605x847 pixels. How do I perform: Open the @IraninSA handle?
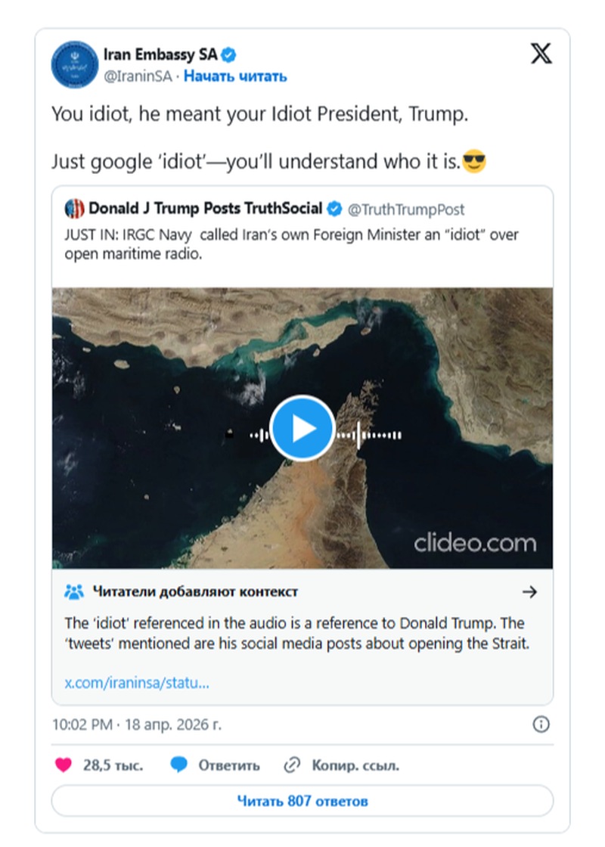click(x=138, y=76)
